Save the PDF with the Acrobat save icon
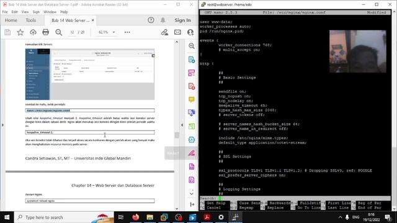The height and width of the screenshot is (223, 397). 7,32
